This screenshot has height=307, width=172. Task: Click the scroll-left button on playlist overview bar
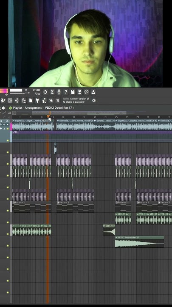pyautogui.click(x=14, y=113)
